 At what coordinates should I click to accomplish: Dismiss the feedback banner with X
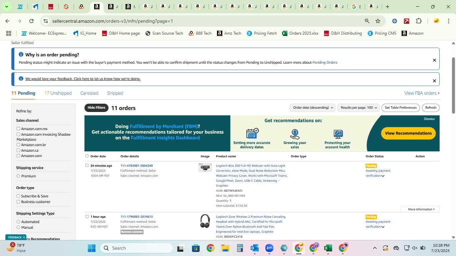(434, 81)
